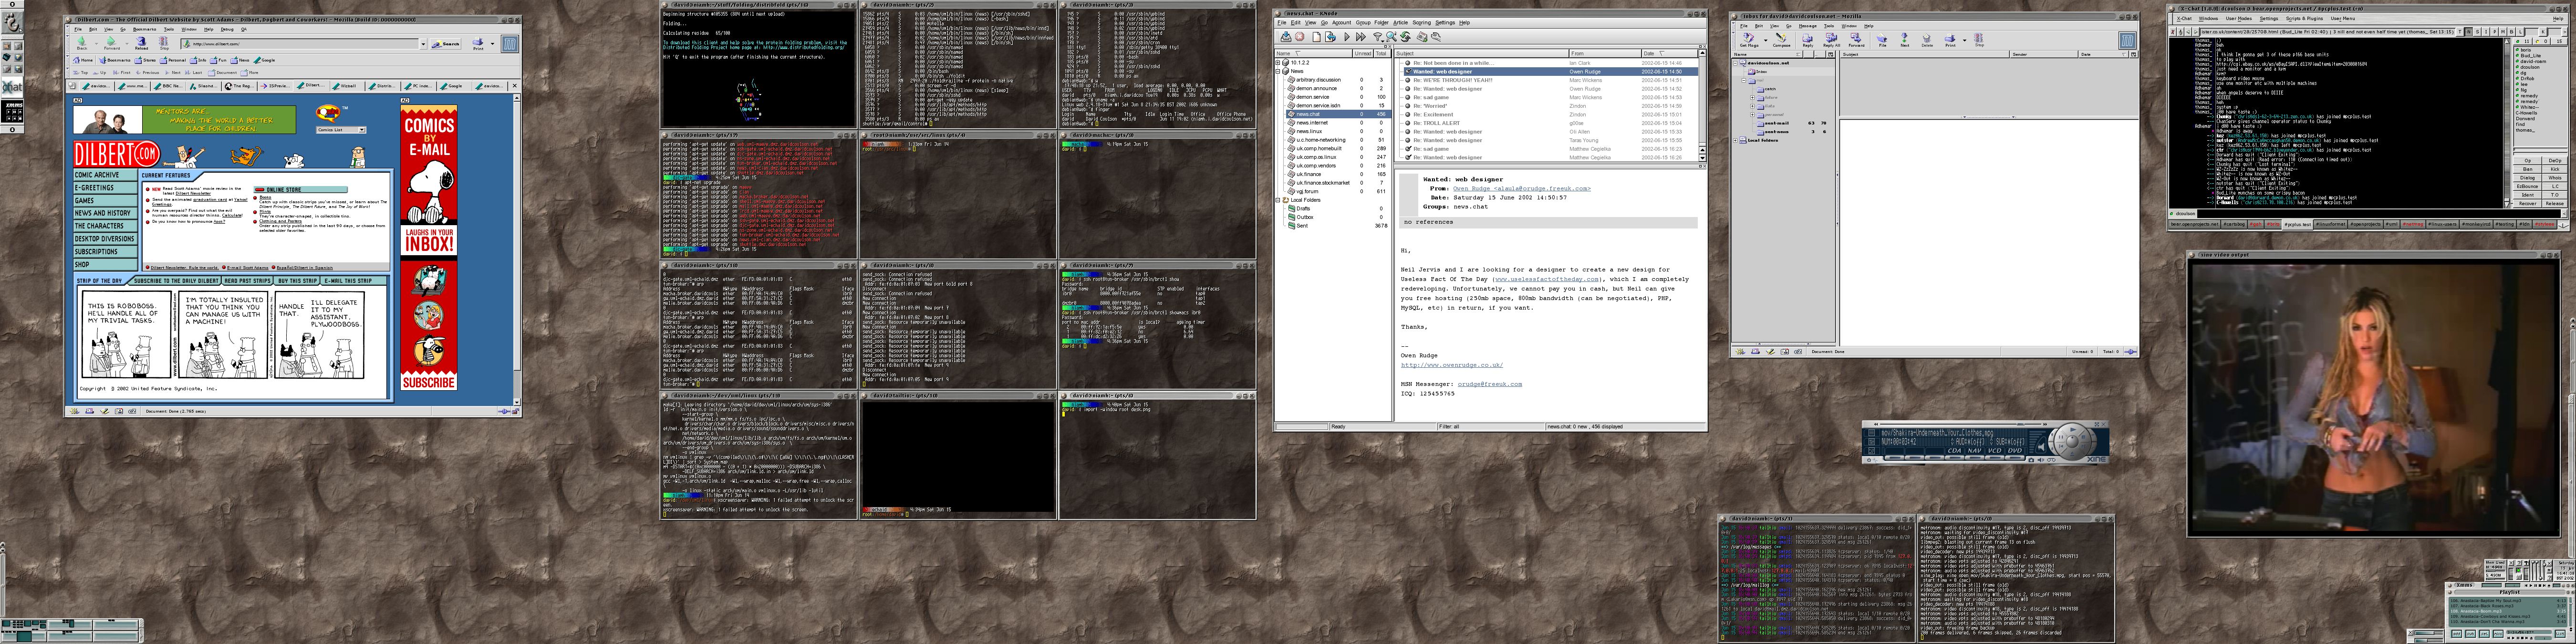Screen dimensions: 2576x644
Task: Click the Whois button in X-Chat
Action: click(2555, 178)
